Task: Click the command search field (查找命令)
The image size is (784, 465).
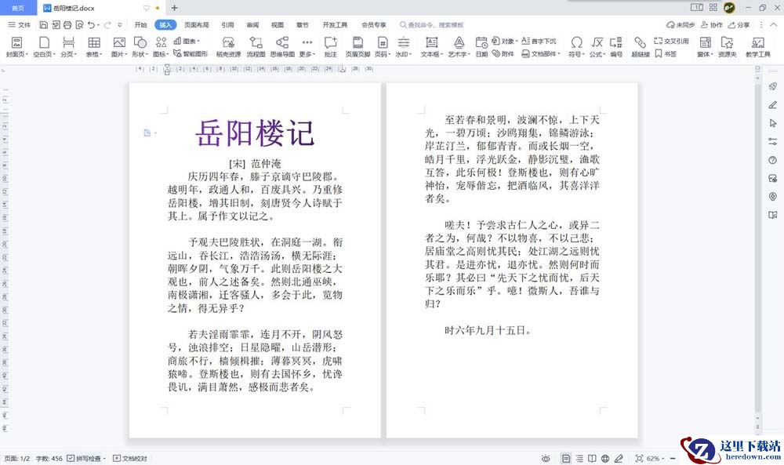Action: (432, 24)
